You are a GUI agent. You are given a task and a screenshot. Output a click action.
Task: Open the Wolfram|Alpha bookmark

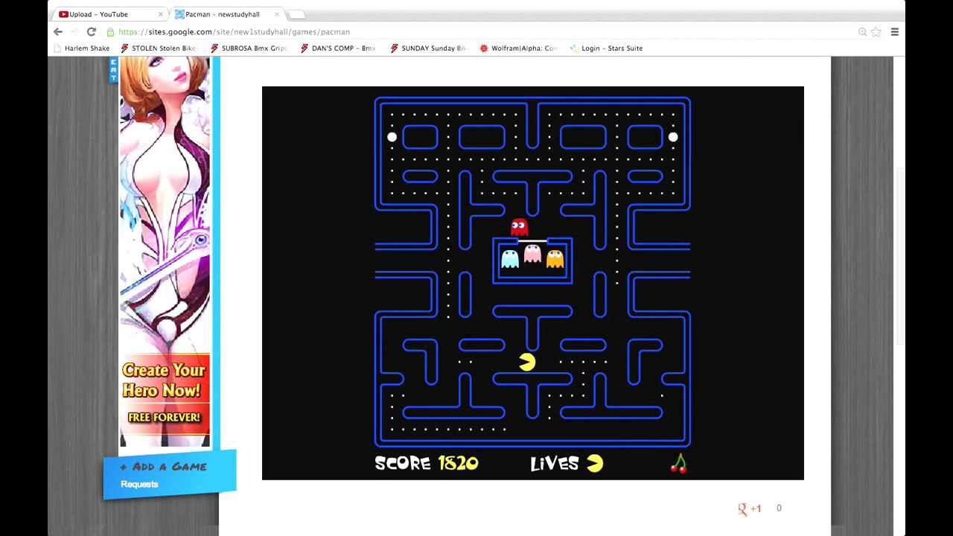518,48
